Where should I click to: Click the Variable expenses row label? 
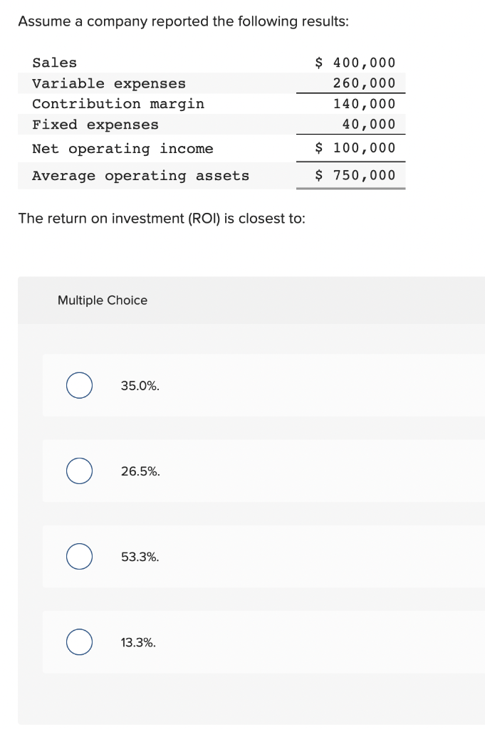click(x=109, y=84)
